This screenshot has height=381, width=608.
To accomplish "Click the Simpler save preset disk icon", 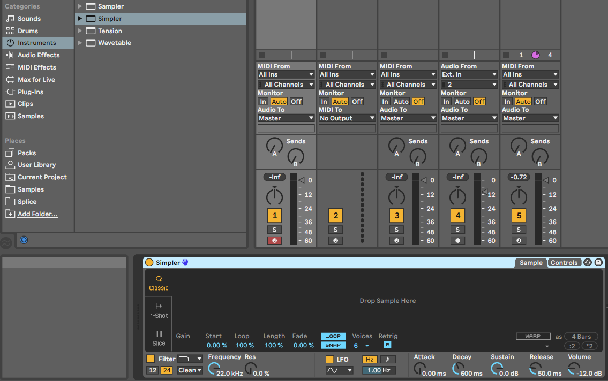I will [598, 263].
